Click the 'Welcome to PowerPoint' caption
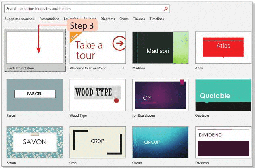Viewport: 255px width, 168px height. pos(88,68)
